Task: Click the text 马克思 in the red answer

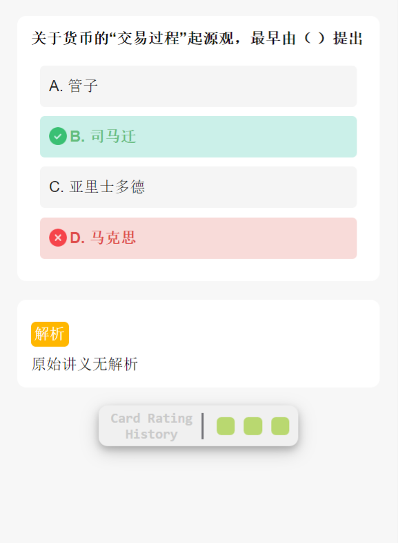Action: [x=113, y=238]
